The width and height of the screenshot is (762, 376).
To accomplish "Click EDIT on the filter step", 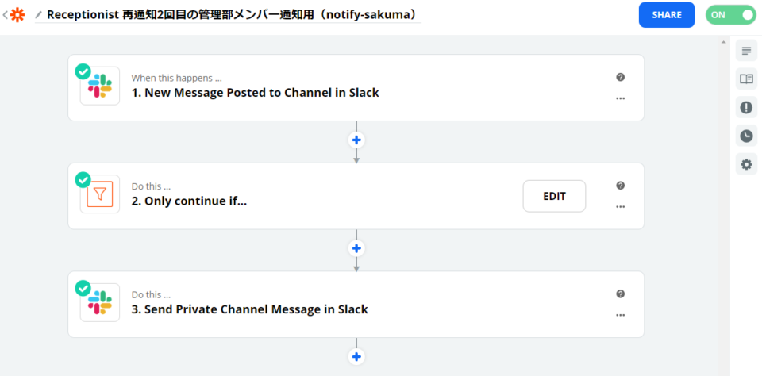I will pyautogui.click(x=554, y=196).
